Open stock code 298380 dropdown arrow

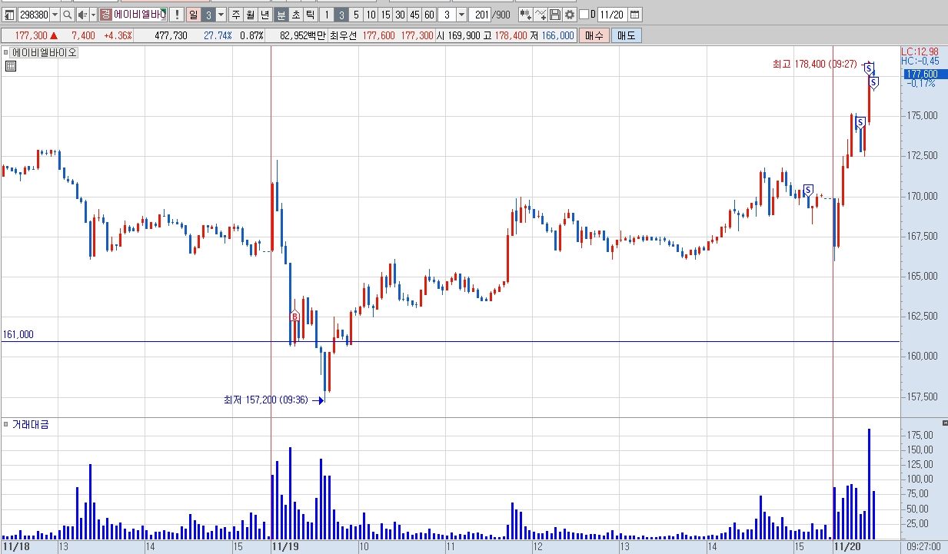[55, 15]
